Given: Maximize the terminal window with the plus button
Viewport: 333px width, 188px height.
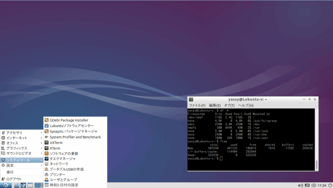Looking at the screenshot, I should [309, 99].
